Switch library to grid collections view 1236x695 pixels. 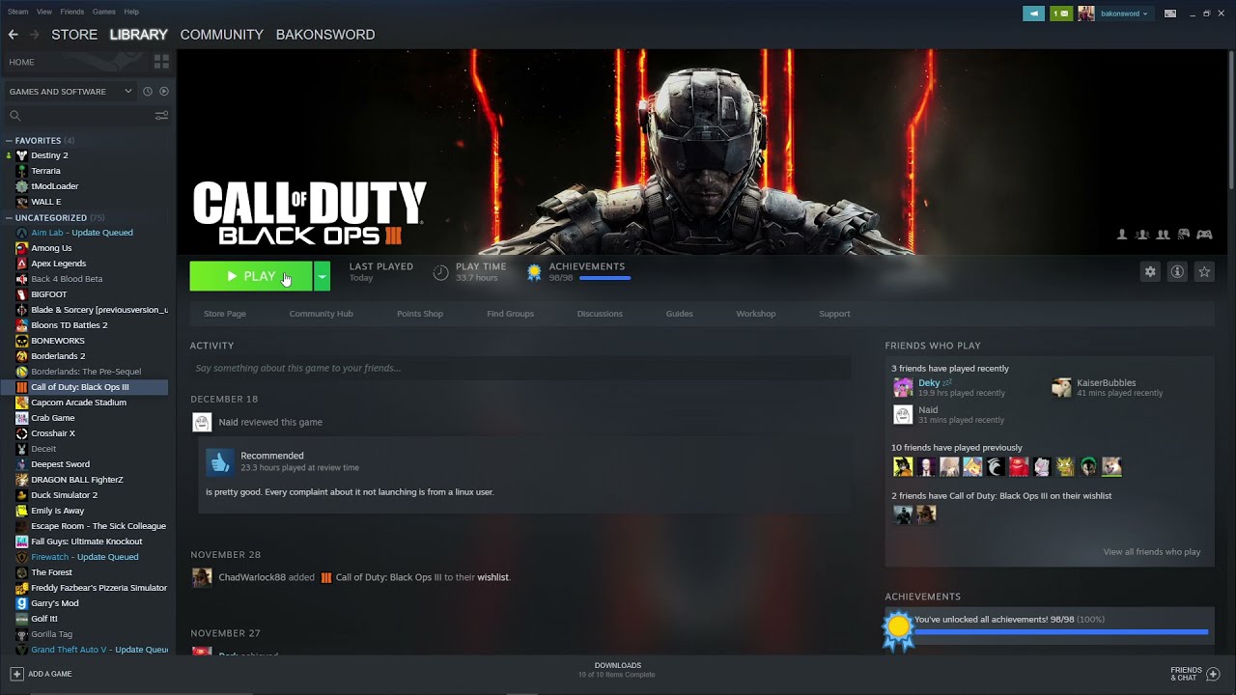click(x=161, y=62)
